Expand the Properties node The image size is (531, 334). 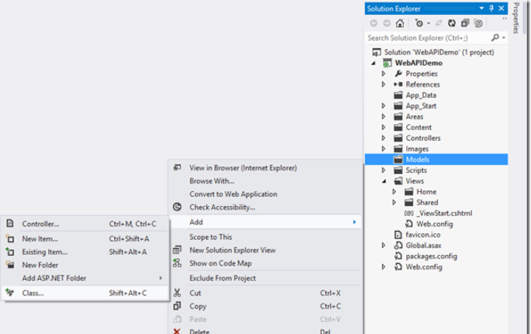pyautogui.click(x=384, y=74)
